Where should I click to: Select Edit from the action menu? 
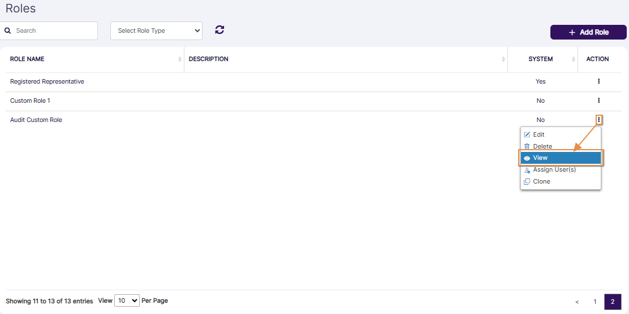pos(538,134)
